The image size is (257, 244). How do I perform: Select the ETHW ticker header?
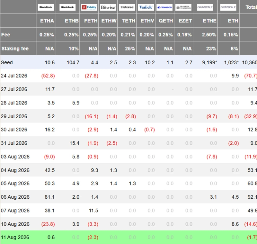(109, 21)
